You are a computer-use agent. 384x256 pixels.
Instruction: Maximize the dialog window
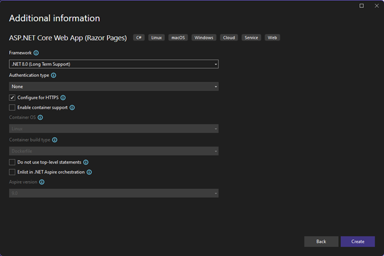[x=361, y=6]
